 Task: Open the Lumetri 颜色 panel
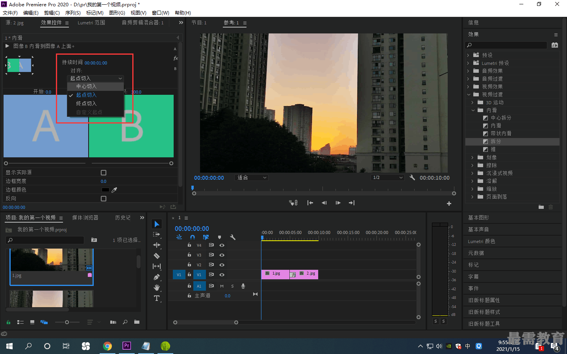[x=482, y=241]
